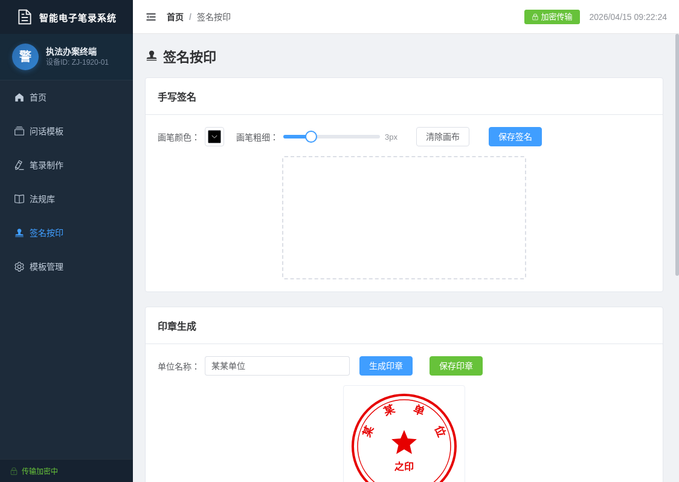The height and width of the screenshot is (482, 679).
Task: Click the 生成印章 button
Action: click(386, 366)
